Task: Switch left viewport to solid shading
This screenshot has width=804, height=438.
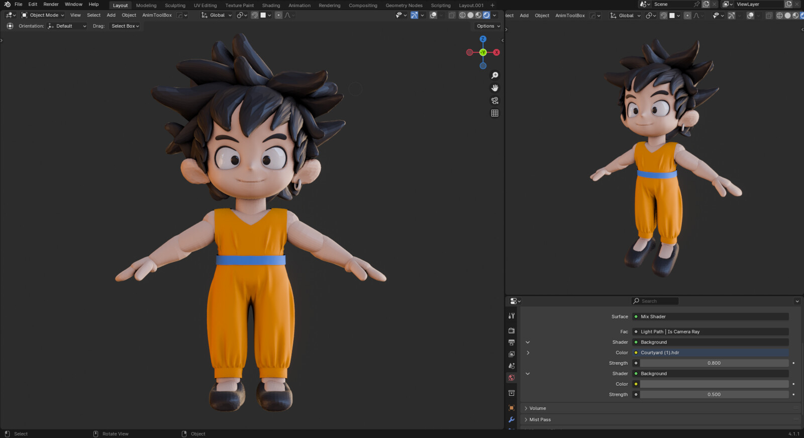Action: pos(470,15)
